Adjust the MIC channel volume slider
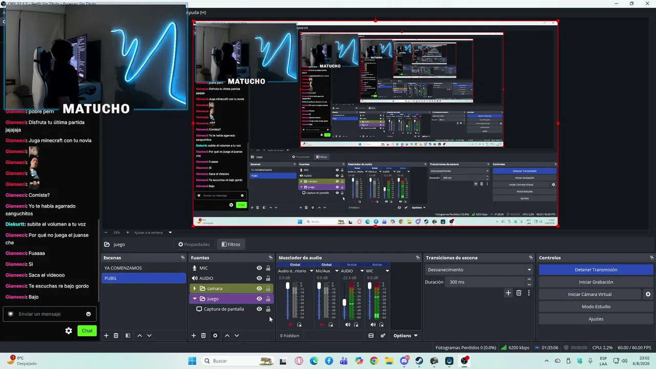The height and width of the screenshot is (369, 656). (x=370, y=285)
